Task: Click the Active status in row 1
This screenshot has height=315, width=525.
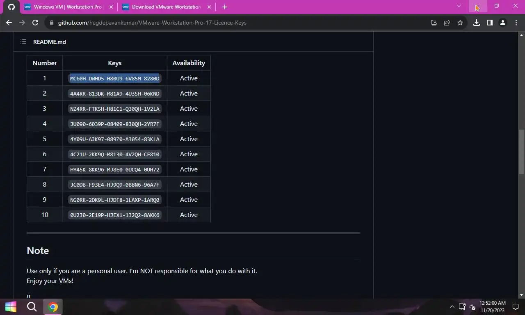Action: tap(189, 78)
